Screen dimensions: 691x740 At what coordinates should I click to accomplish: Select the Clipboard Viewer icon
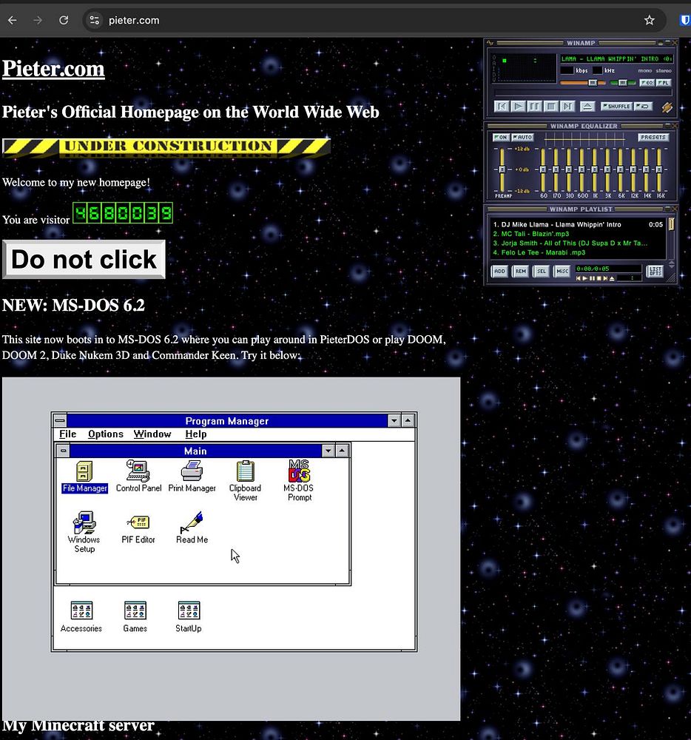click(x=246, y=481)
